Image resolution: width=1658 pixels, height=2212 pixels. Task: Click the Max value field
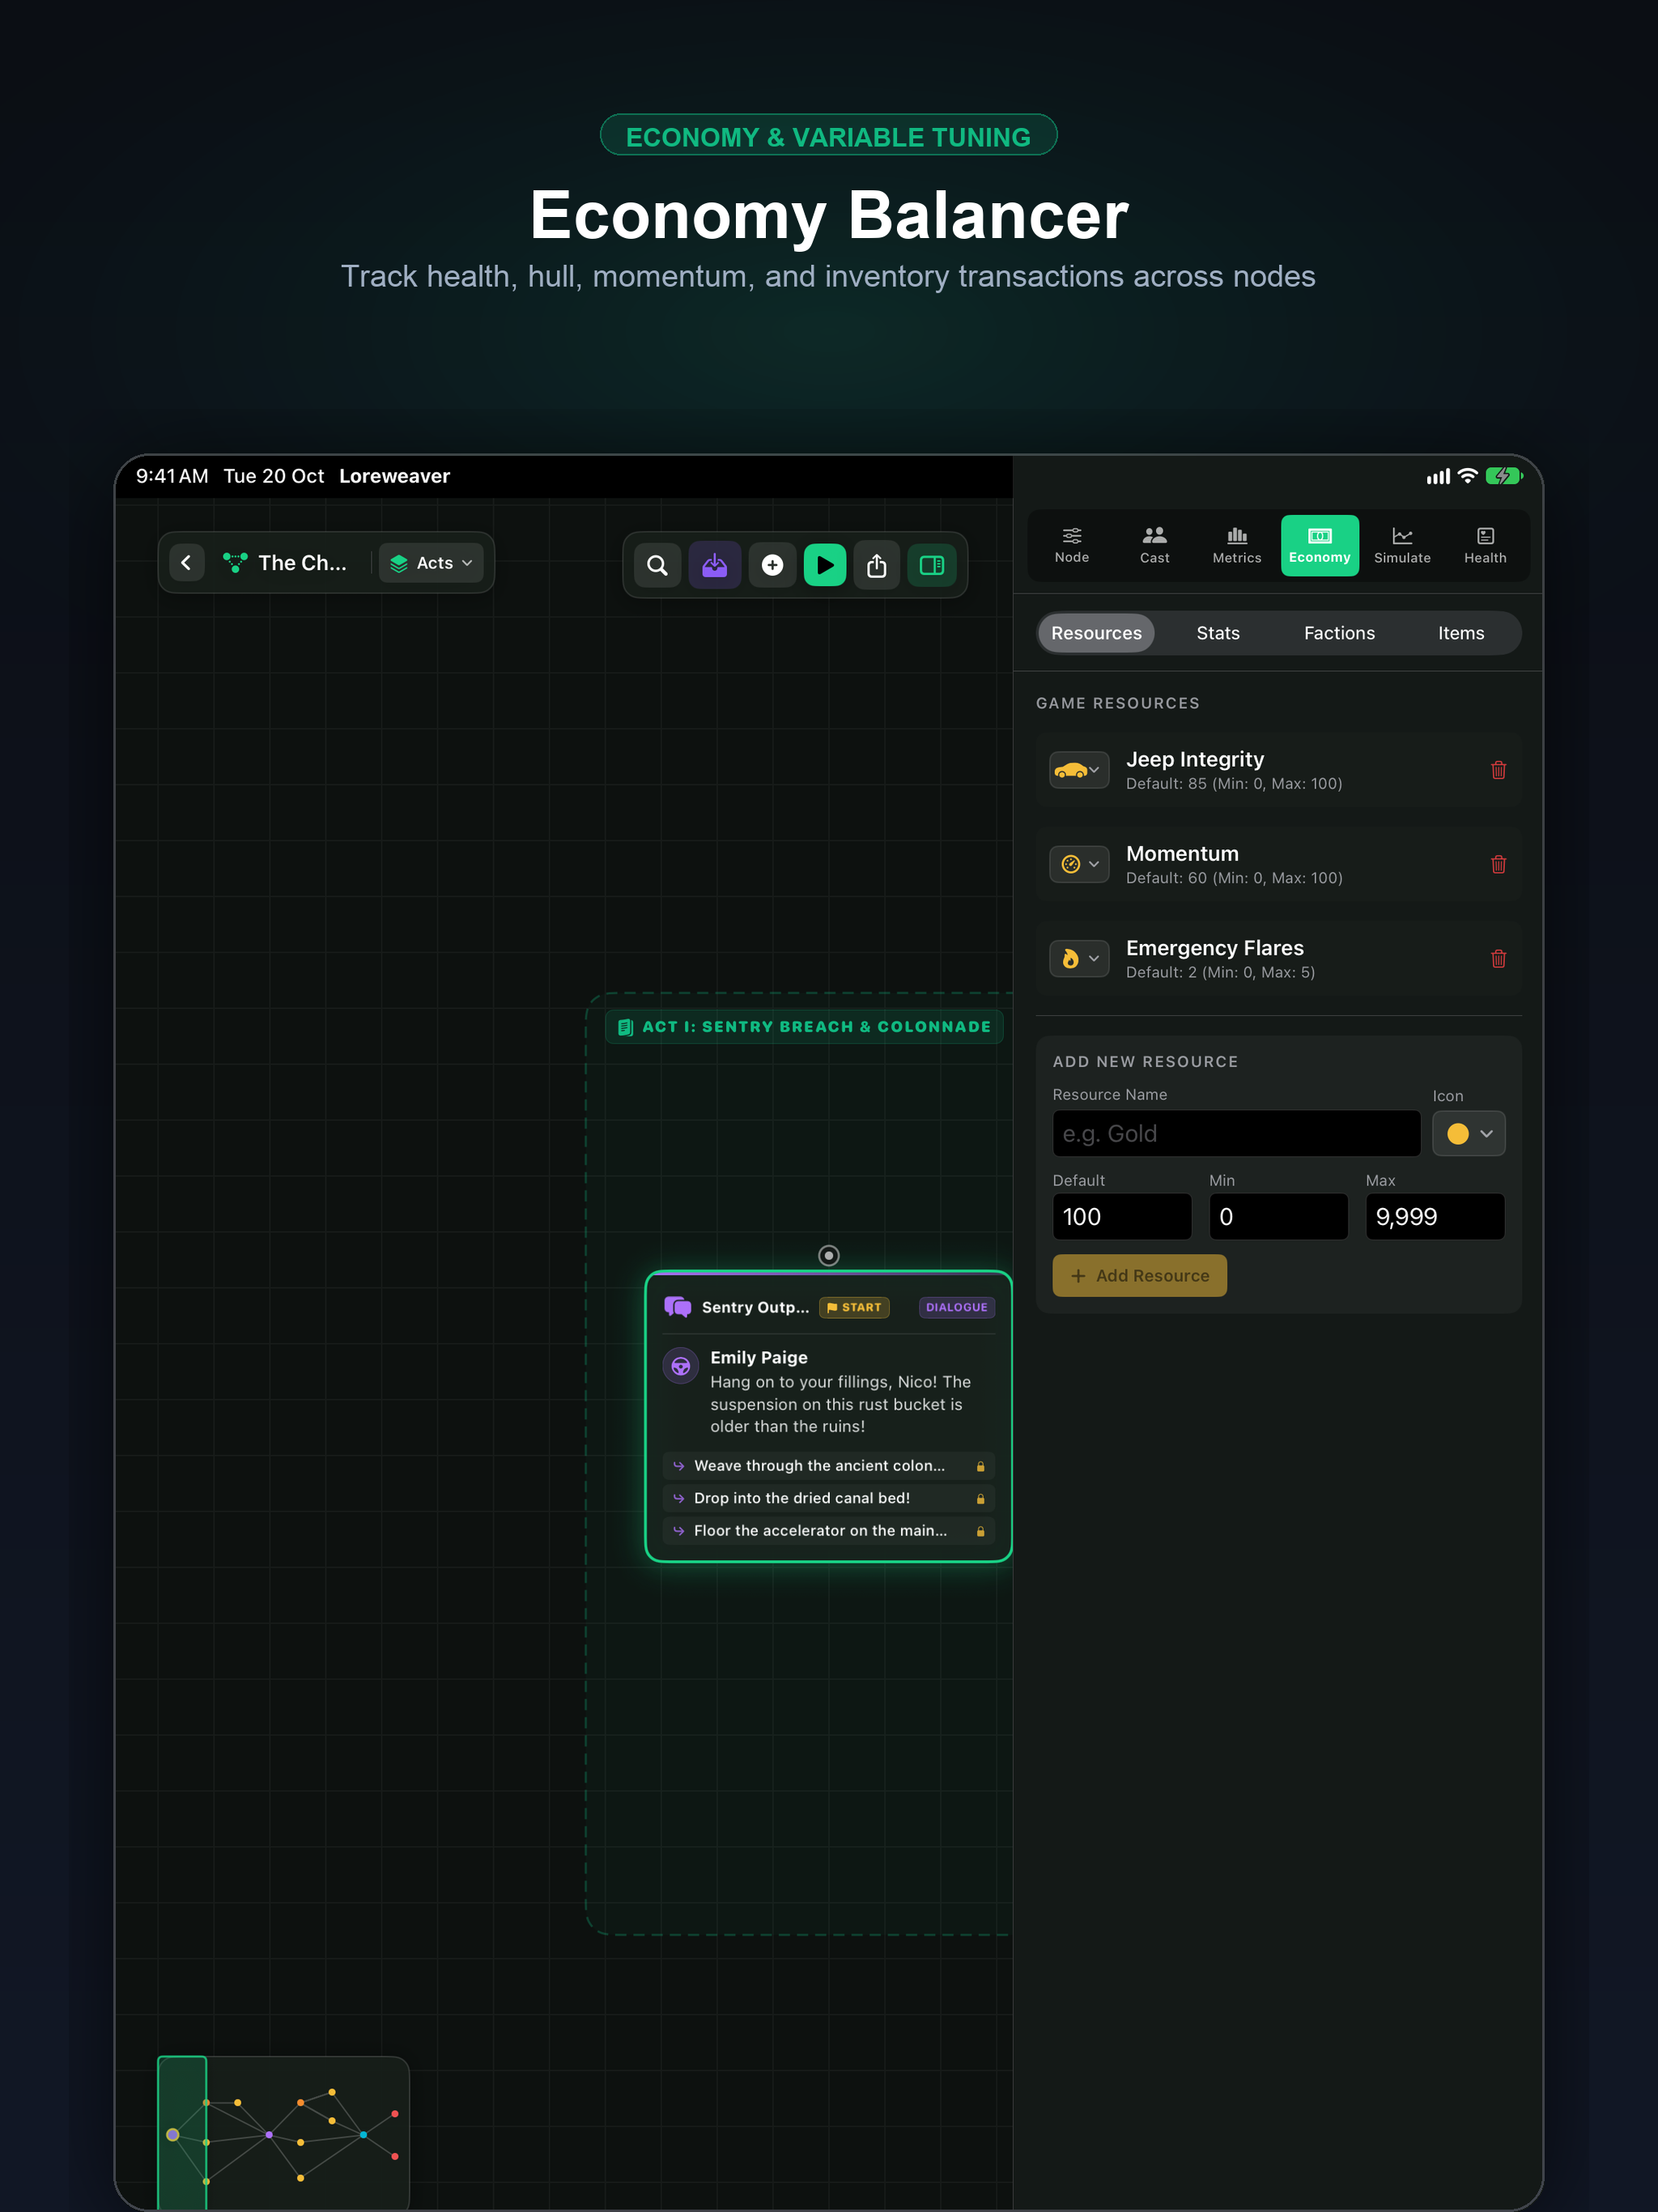coord(1435,1217)
